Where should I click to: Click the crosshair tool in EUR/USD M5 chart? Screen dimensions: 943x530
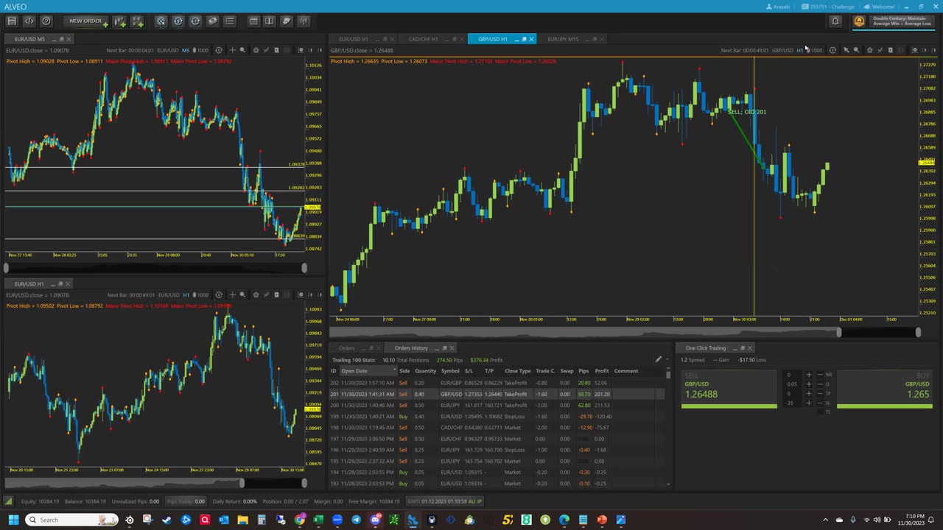pyautogui.click(x=232, y=50)
